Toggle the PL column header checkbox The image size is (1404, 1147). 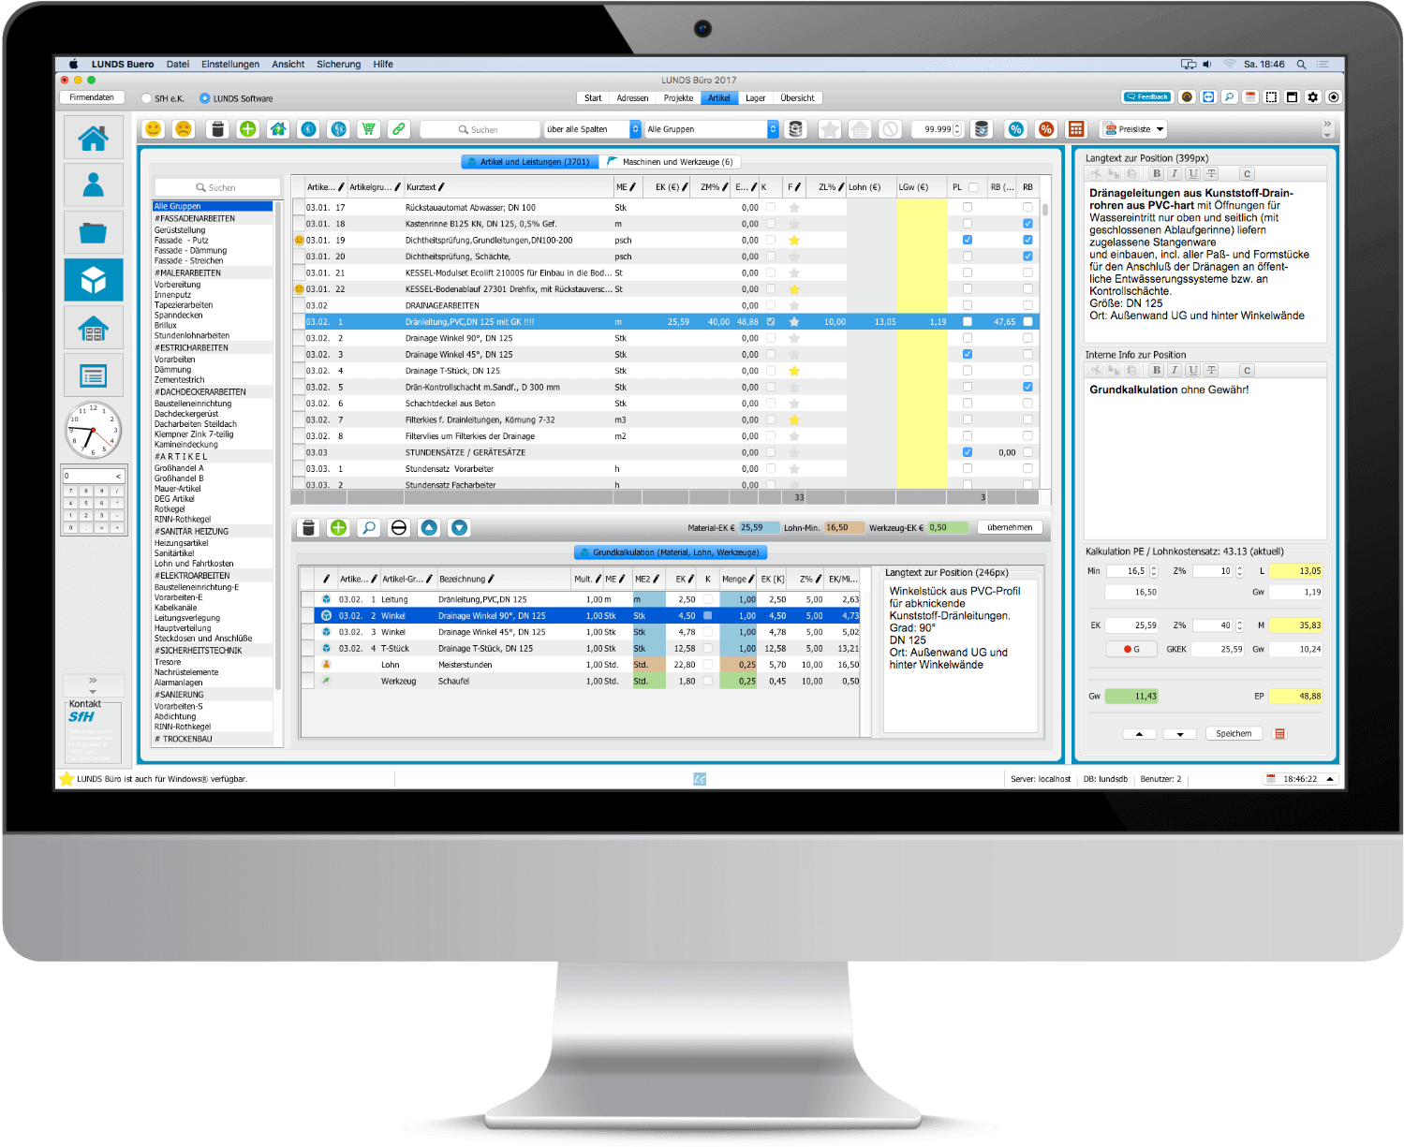(x=973, y=187)
